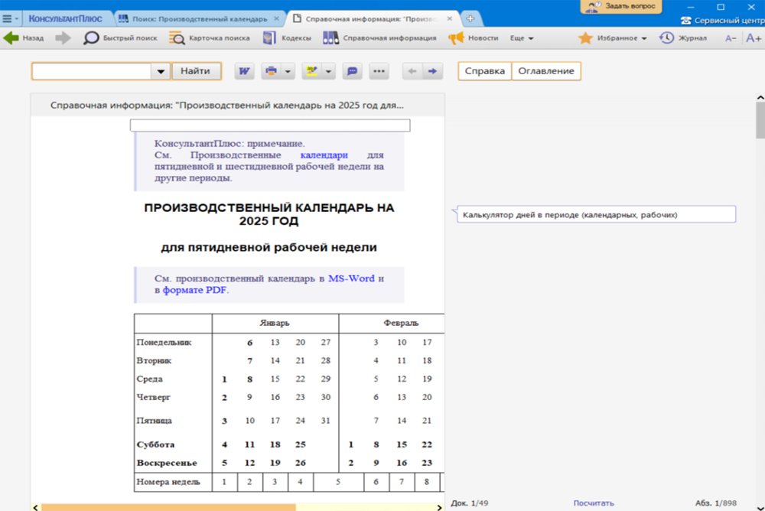Screen dimensions: 765x511
Task: Export the document to Word
Action: tap(243, 70)
